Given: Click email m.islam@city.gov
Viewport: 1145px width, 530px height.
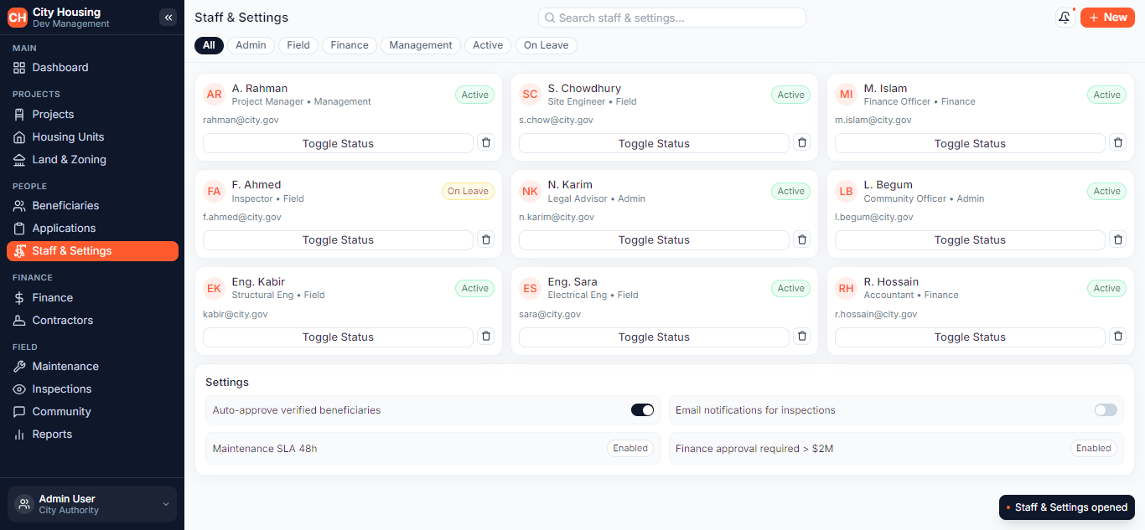Looking at the screenshot, I should pyautogui.click(x=873, y=121).
